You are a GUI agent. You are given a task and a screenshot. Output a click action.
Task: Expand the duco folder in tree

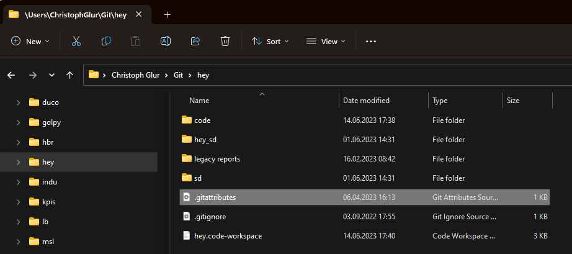pyautogui.click(x=18, y=102)
